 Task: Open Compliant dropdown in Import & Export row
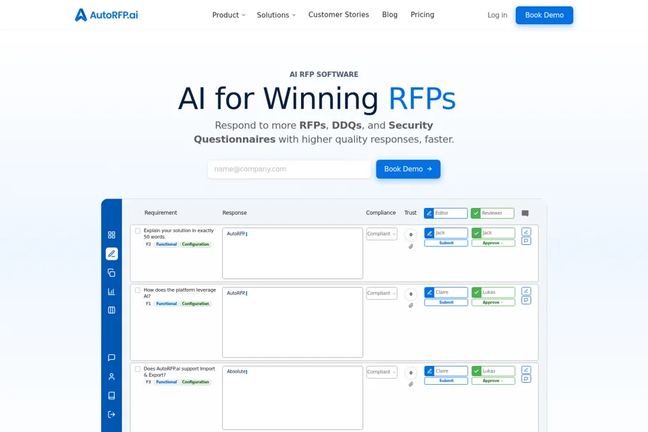[381, 372]
